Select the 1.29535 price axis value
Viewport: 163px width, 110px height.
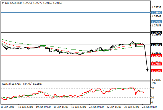157,7
